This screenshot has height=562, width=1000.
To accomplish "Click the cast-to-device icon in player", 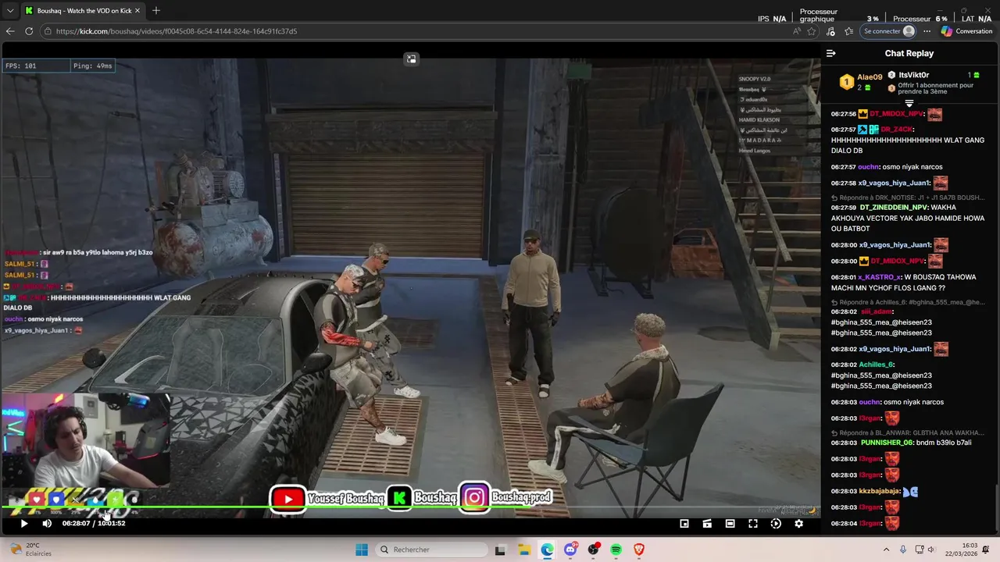I will point(707,524).
